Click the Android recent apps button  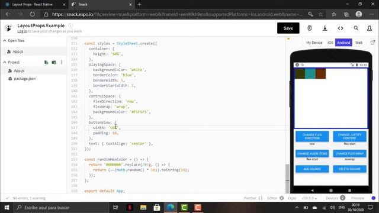[x=349, y=191]
